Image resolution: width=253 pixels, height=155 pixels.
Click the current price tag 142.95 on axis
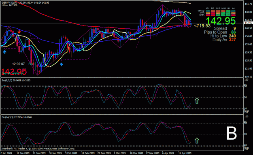248,23
